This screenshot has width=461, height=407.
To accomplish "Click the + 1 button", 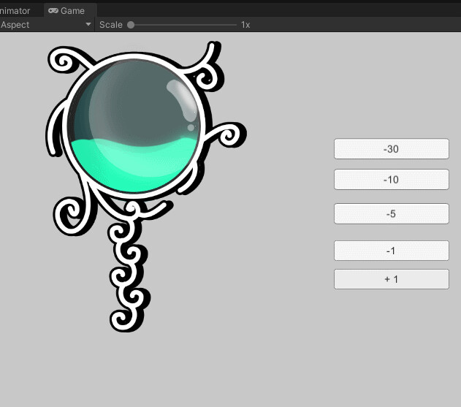I will click(x=392, y=279).
